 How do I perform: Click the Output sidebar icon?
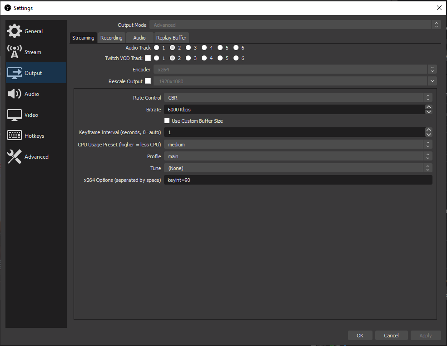pyautogui.click(x=14, y=73)
